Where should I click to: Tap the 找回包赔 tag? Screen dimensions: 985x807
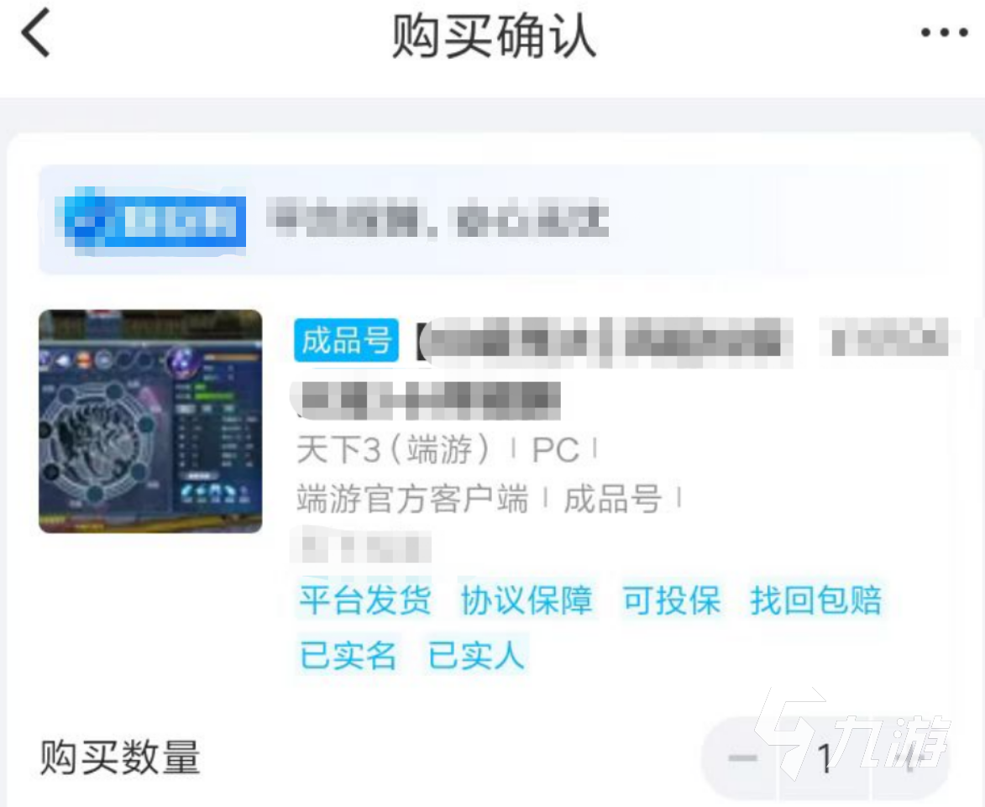pos(816,600)
